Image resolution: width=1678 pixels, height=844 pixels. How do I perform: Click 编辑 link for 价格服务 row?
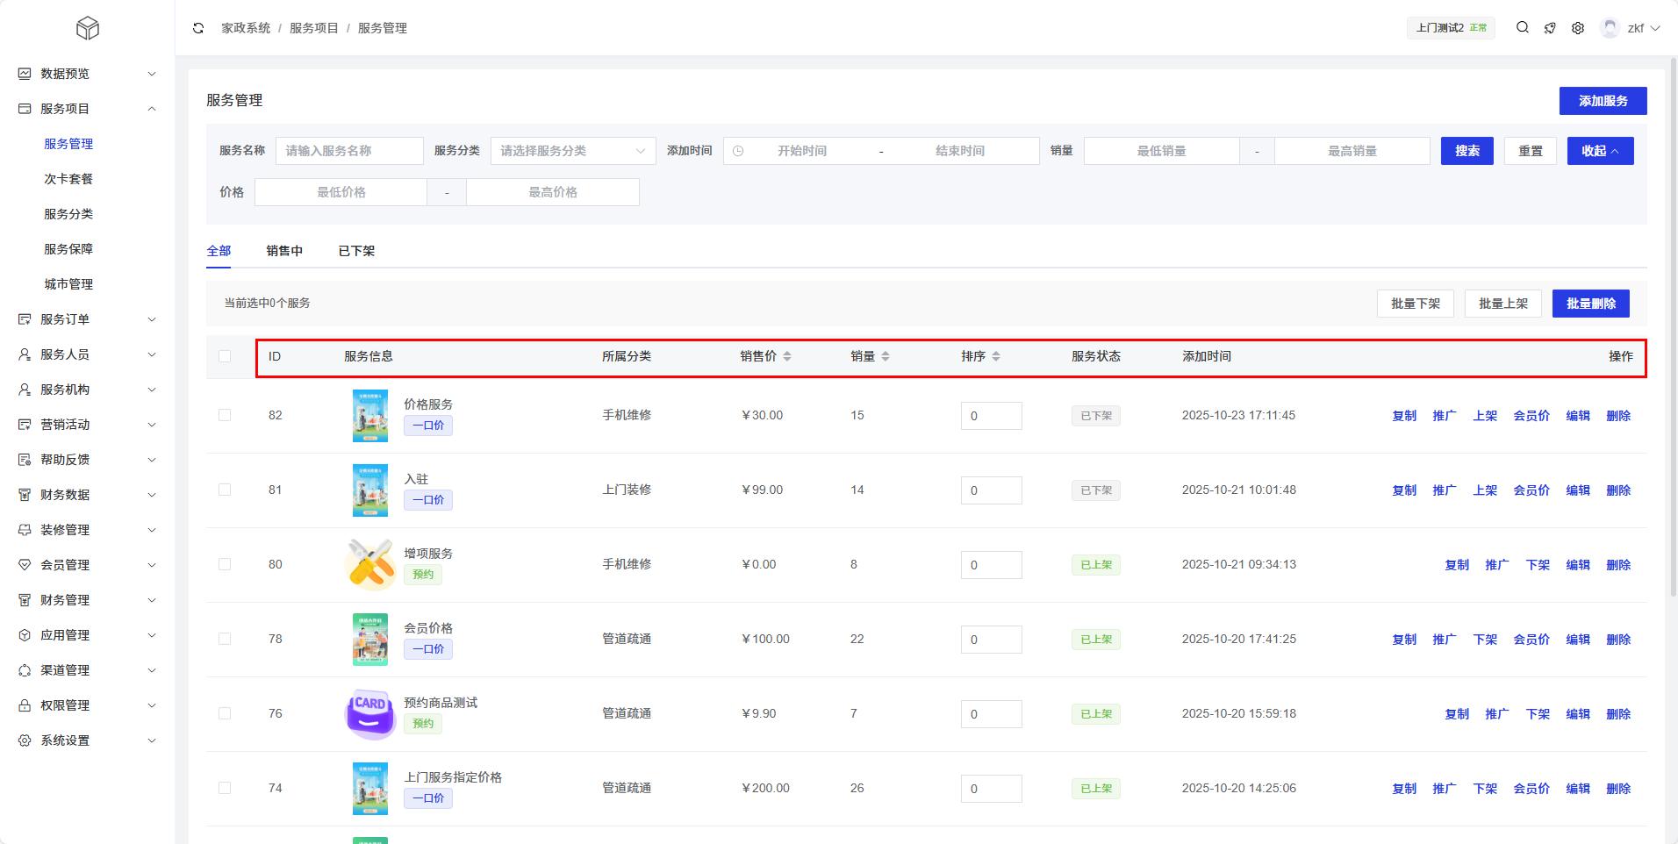(1578, 416)
